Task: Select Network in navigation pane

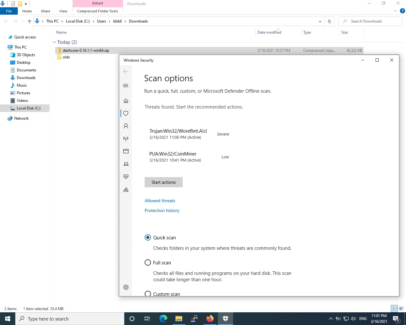Action: click(21, 118)
